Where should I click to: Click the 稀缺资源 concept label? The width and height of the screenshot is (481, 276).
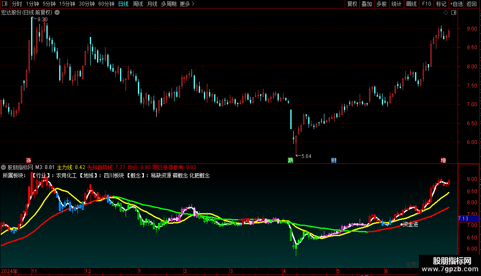coord(161,176)
